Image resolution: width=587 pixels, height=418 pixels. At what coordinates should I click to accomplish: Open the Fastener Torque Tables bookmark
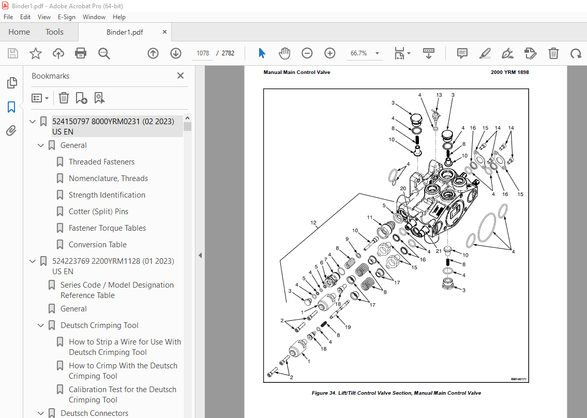click(107, 228)
